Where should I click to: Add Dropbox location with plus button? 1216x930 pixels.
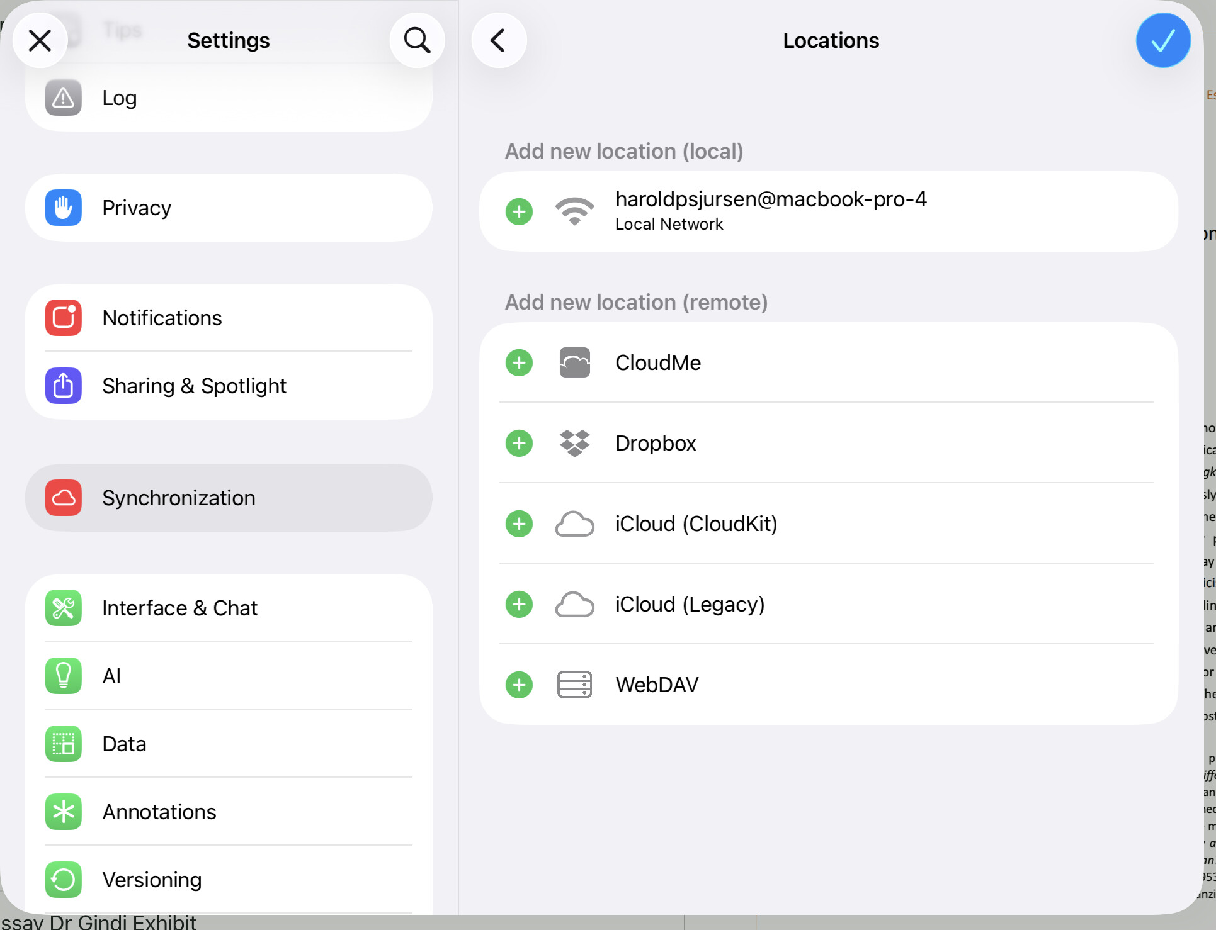pos(520,444)
